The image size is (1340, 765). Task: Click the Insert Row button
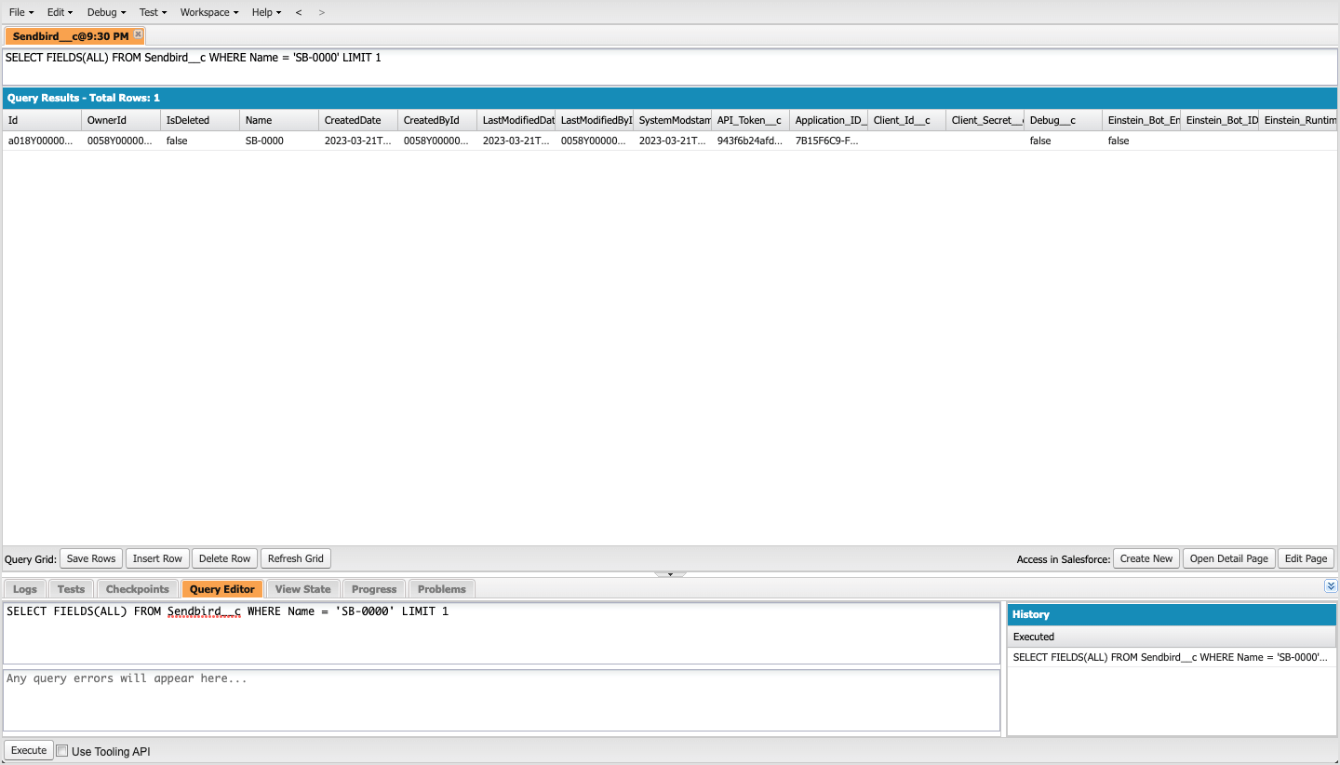coord(157,558)
